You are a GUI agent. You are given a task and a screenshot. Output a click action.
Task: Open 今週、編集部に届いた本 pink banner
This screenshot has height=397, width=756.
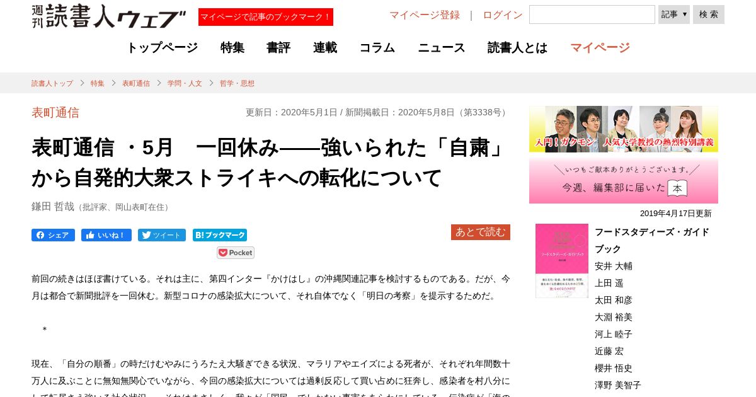624,181
